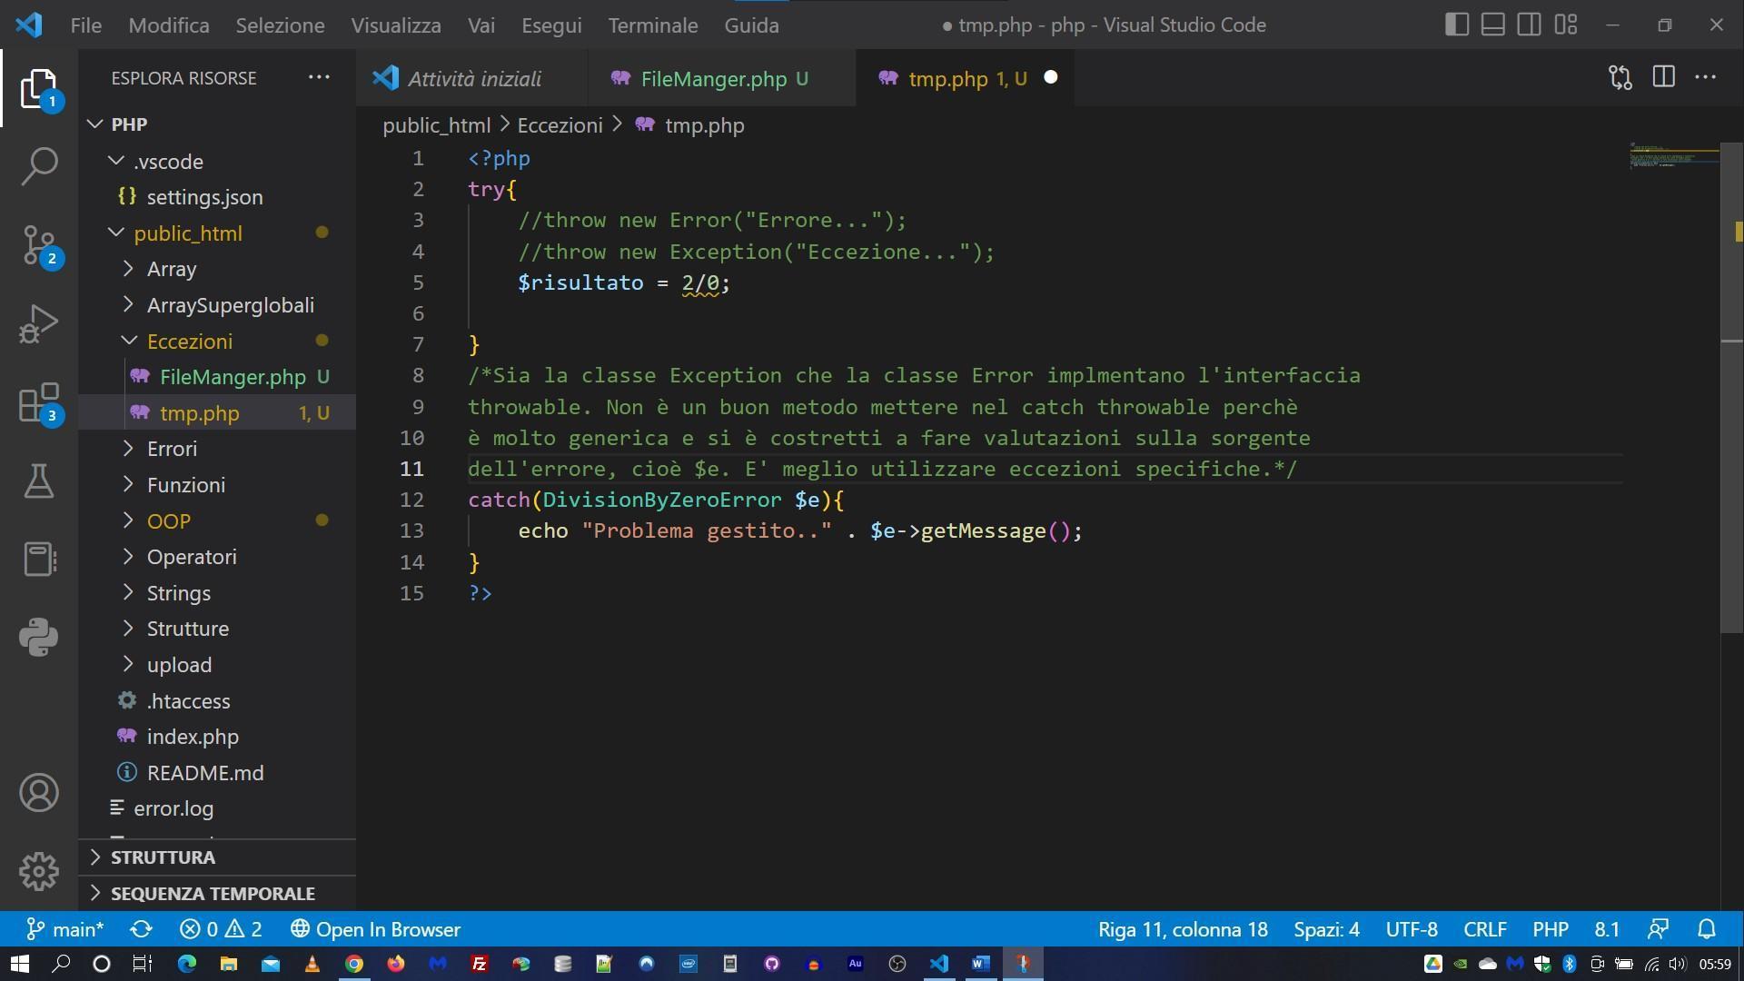The width and height of the screenshot is (1744, 981).
Task: Collapse the .vscode folder
Action: tap(116, 161)
